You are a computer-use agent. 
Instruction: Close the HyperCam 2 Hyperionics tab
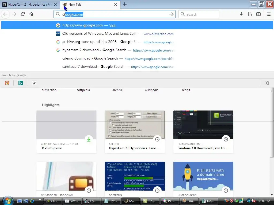(55, 5)
